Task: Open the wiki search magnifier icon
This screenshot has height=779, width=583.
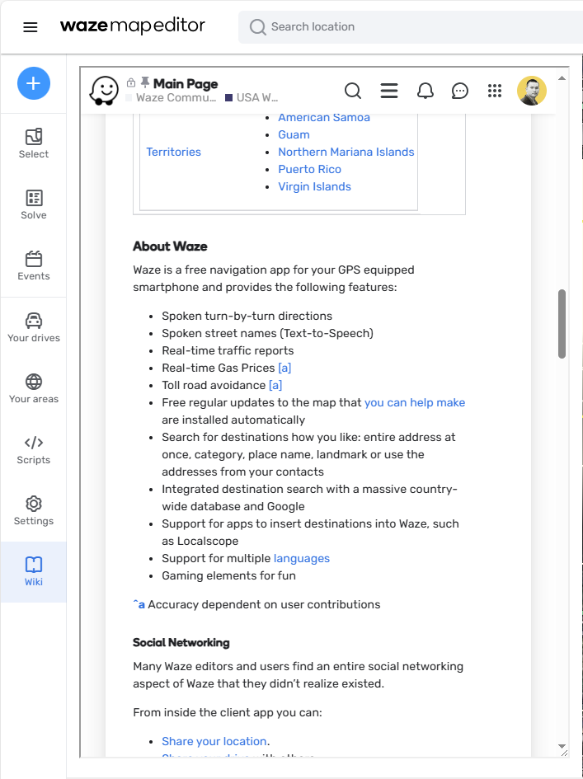Action: 353,91
